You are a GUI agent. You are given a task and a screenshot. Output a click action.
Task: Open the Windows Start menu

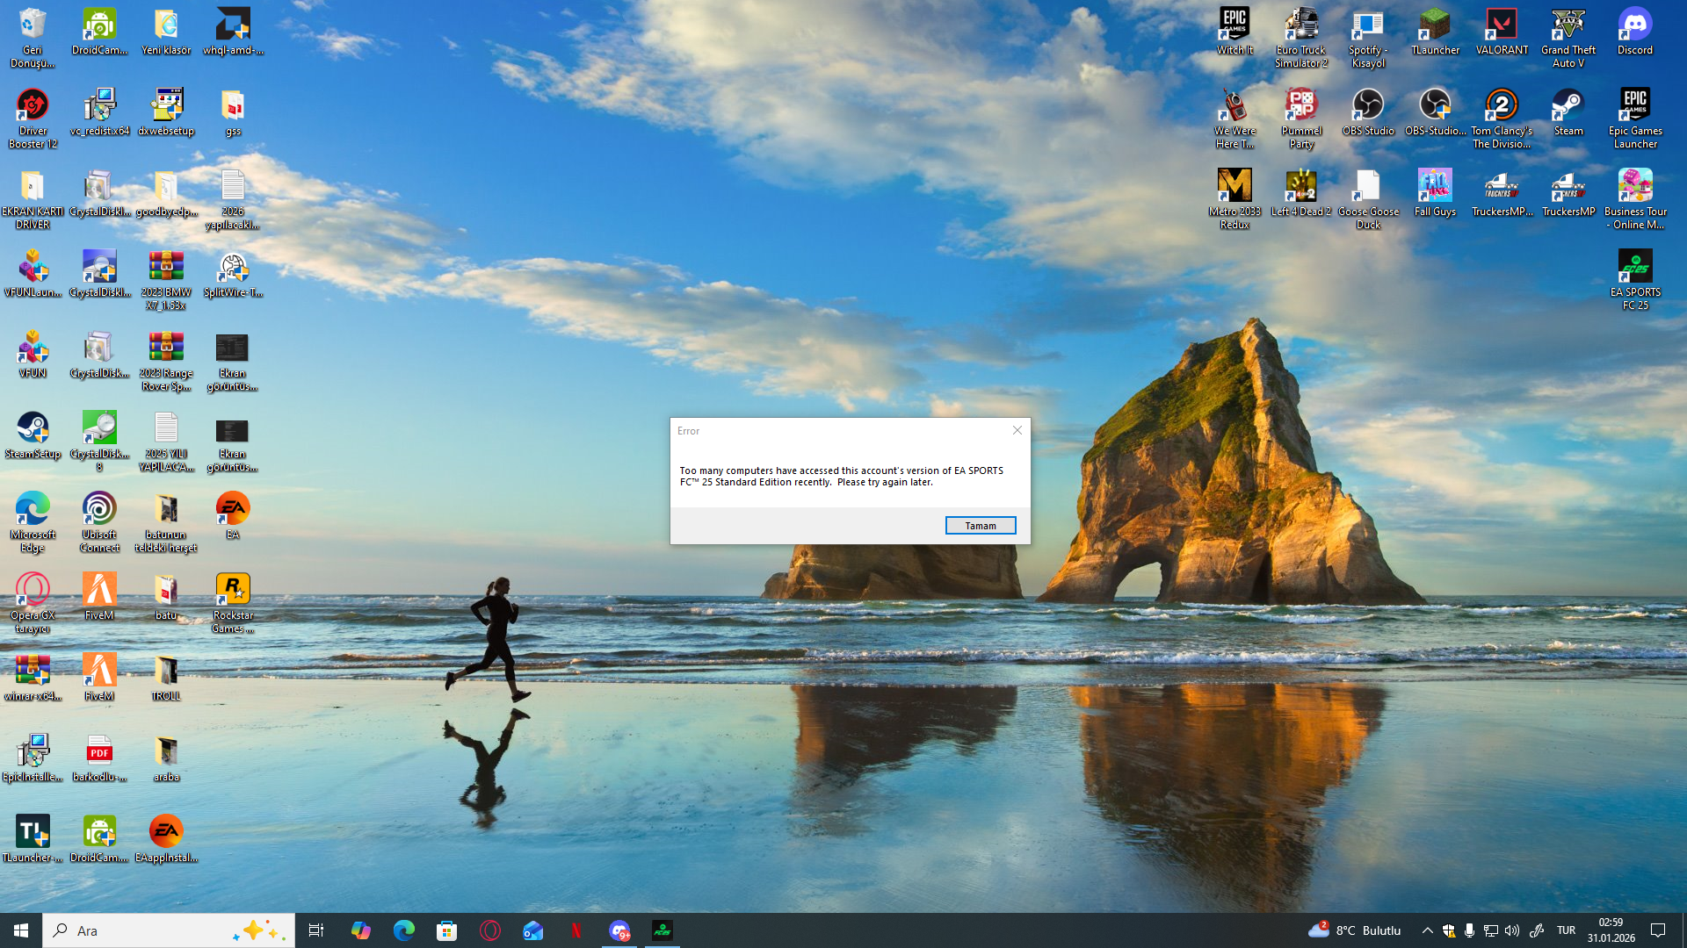[x=21, y=930]
